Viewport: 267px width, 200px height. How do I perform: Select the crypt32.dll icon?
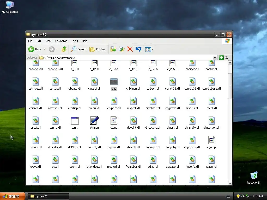(x=114, y=101)
